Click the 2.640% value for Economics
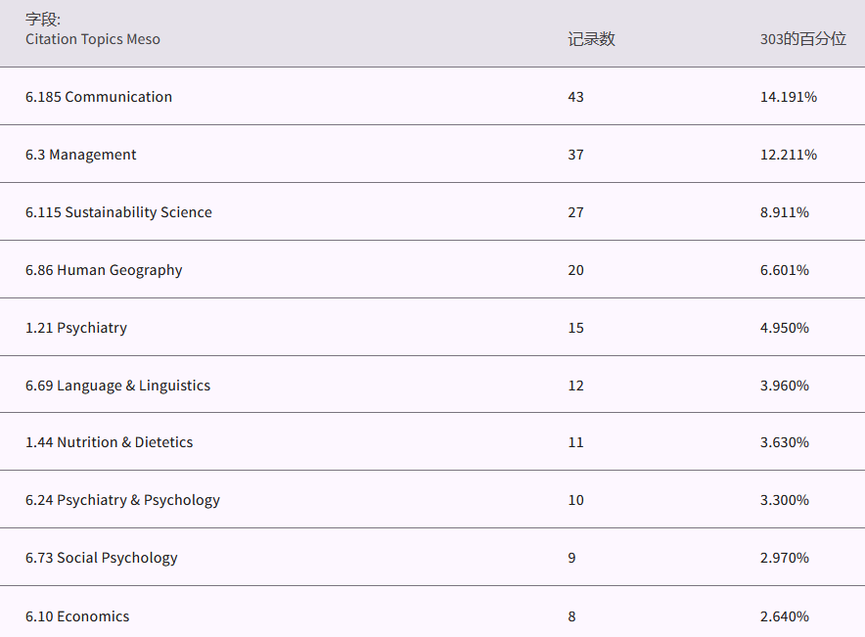The height and width of the screenshot is (637, 865). [x=784, y=616]
